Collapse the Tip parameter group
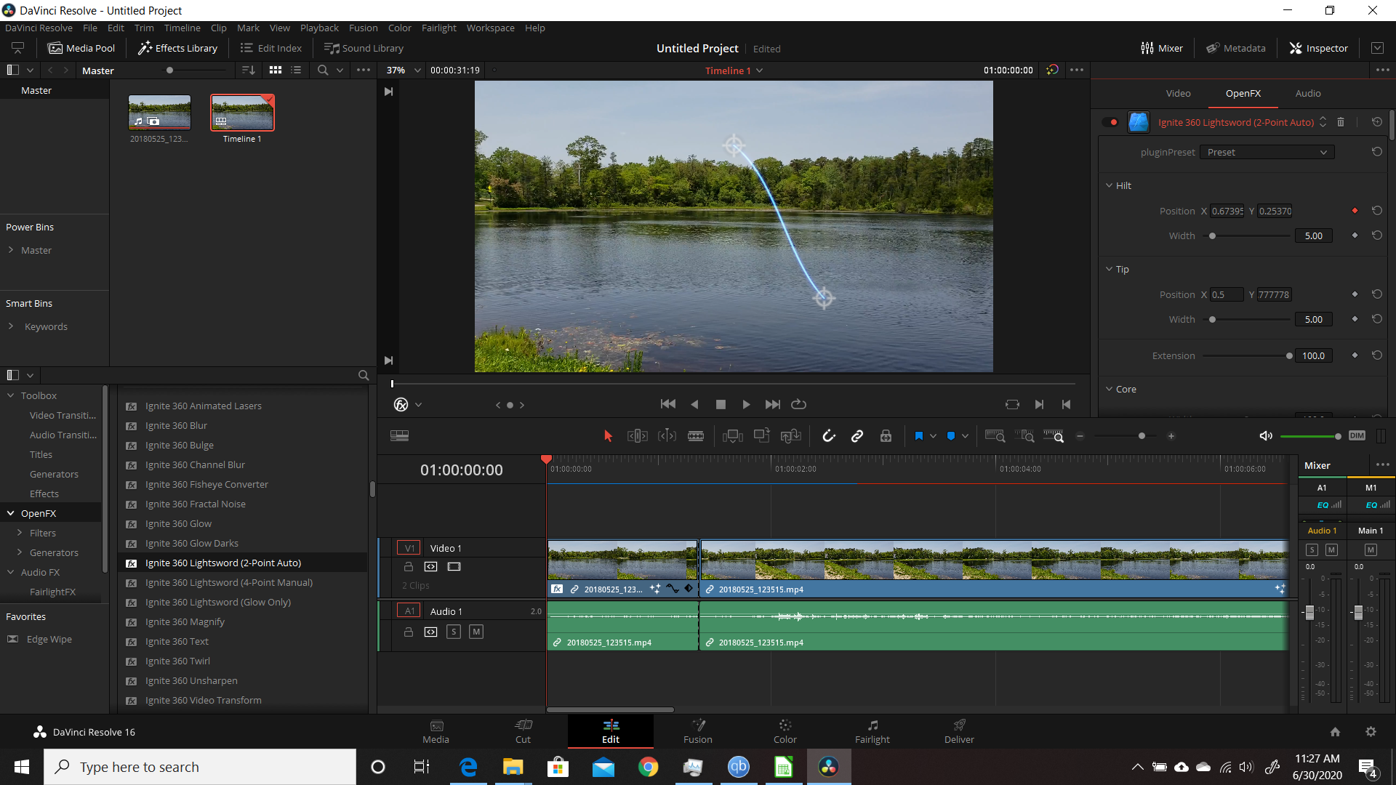1396x785 pixels. point(1110,269)
